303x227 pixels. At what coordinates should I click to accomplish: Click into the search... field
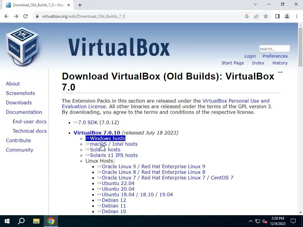tap(274, 49)
